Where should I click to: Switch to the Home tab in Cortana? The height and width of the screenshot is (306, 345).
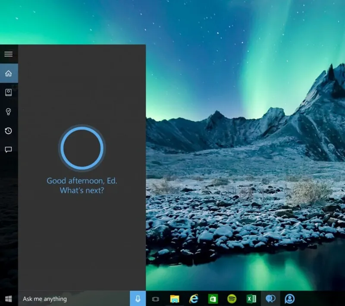(x=8, y=73)
